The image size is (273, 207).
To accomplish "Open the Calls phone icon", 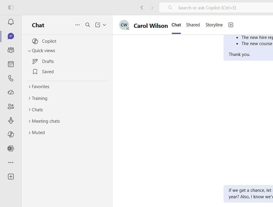I will 11,78.
